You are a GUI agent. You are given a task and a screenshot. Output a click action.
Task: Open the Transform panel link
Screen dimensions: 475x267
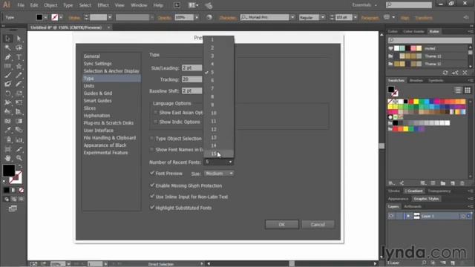[x=424, y=18]
